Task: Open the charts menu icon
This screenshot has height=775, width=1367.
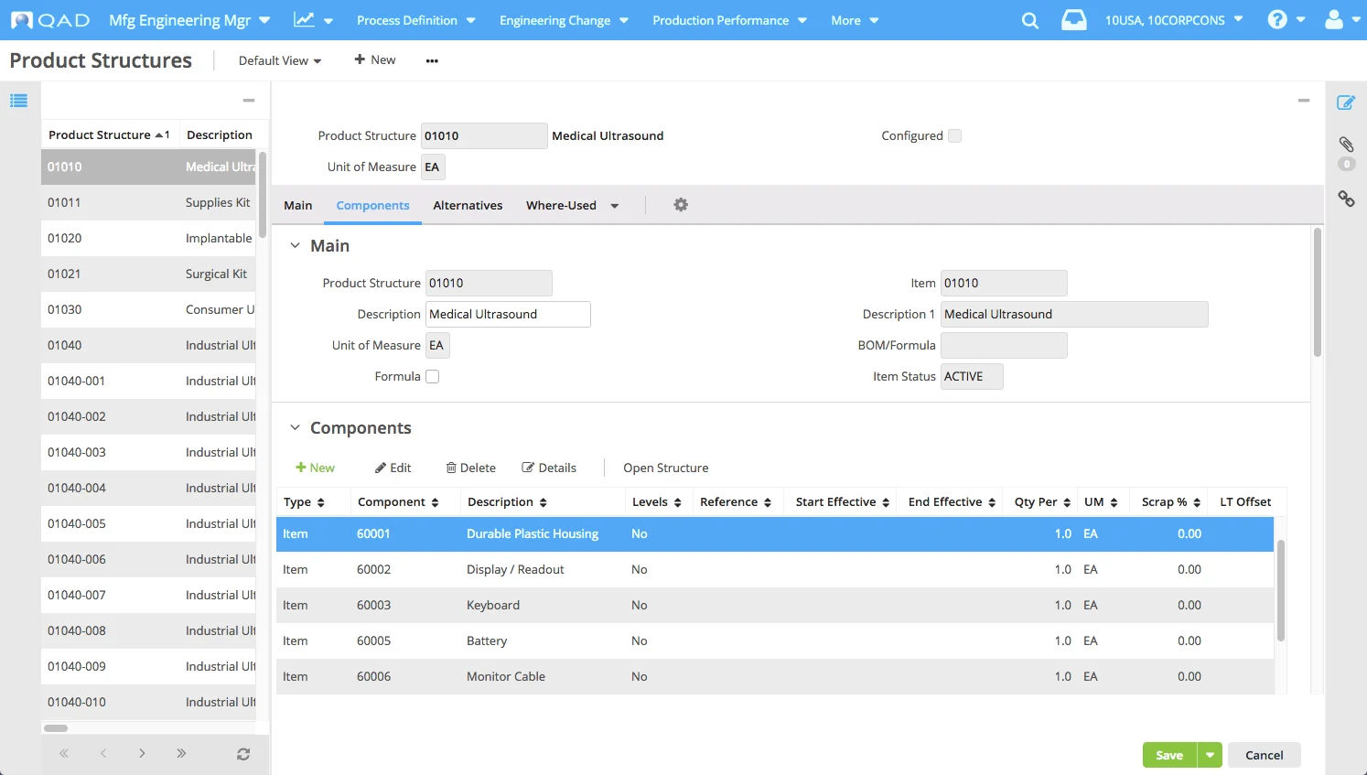Action: [306, 19]
